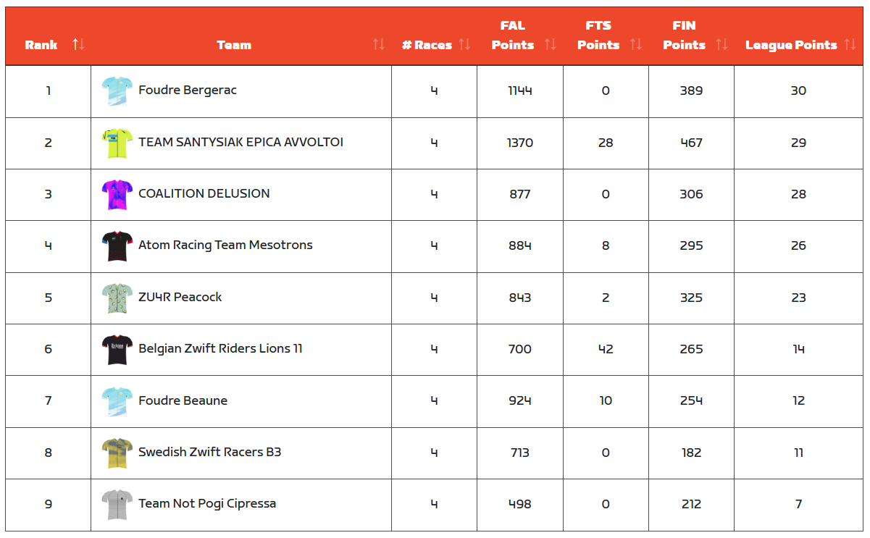Screen dimensions: 870x538
Task: Click the Swedish Zwift Racers B3 jersey
Action: click(117, 453)
